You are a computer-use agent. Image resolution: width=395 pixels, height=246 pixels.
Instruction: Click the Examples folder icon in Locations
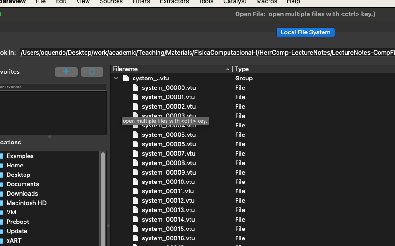tap(1, 156)
